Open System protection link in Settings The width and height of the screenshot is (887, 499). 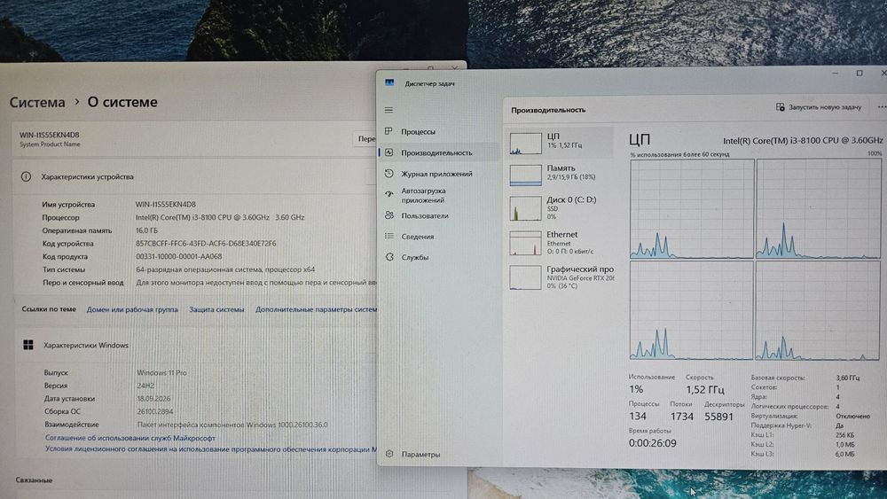(x=216, y=309)
